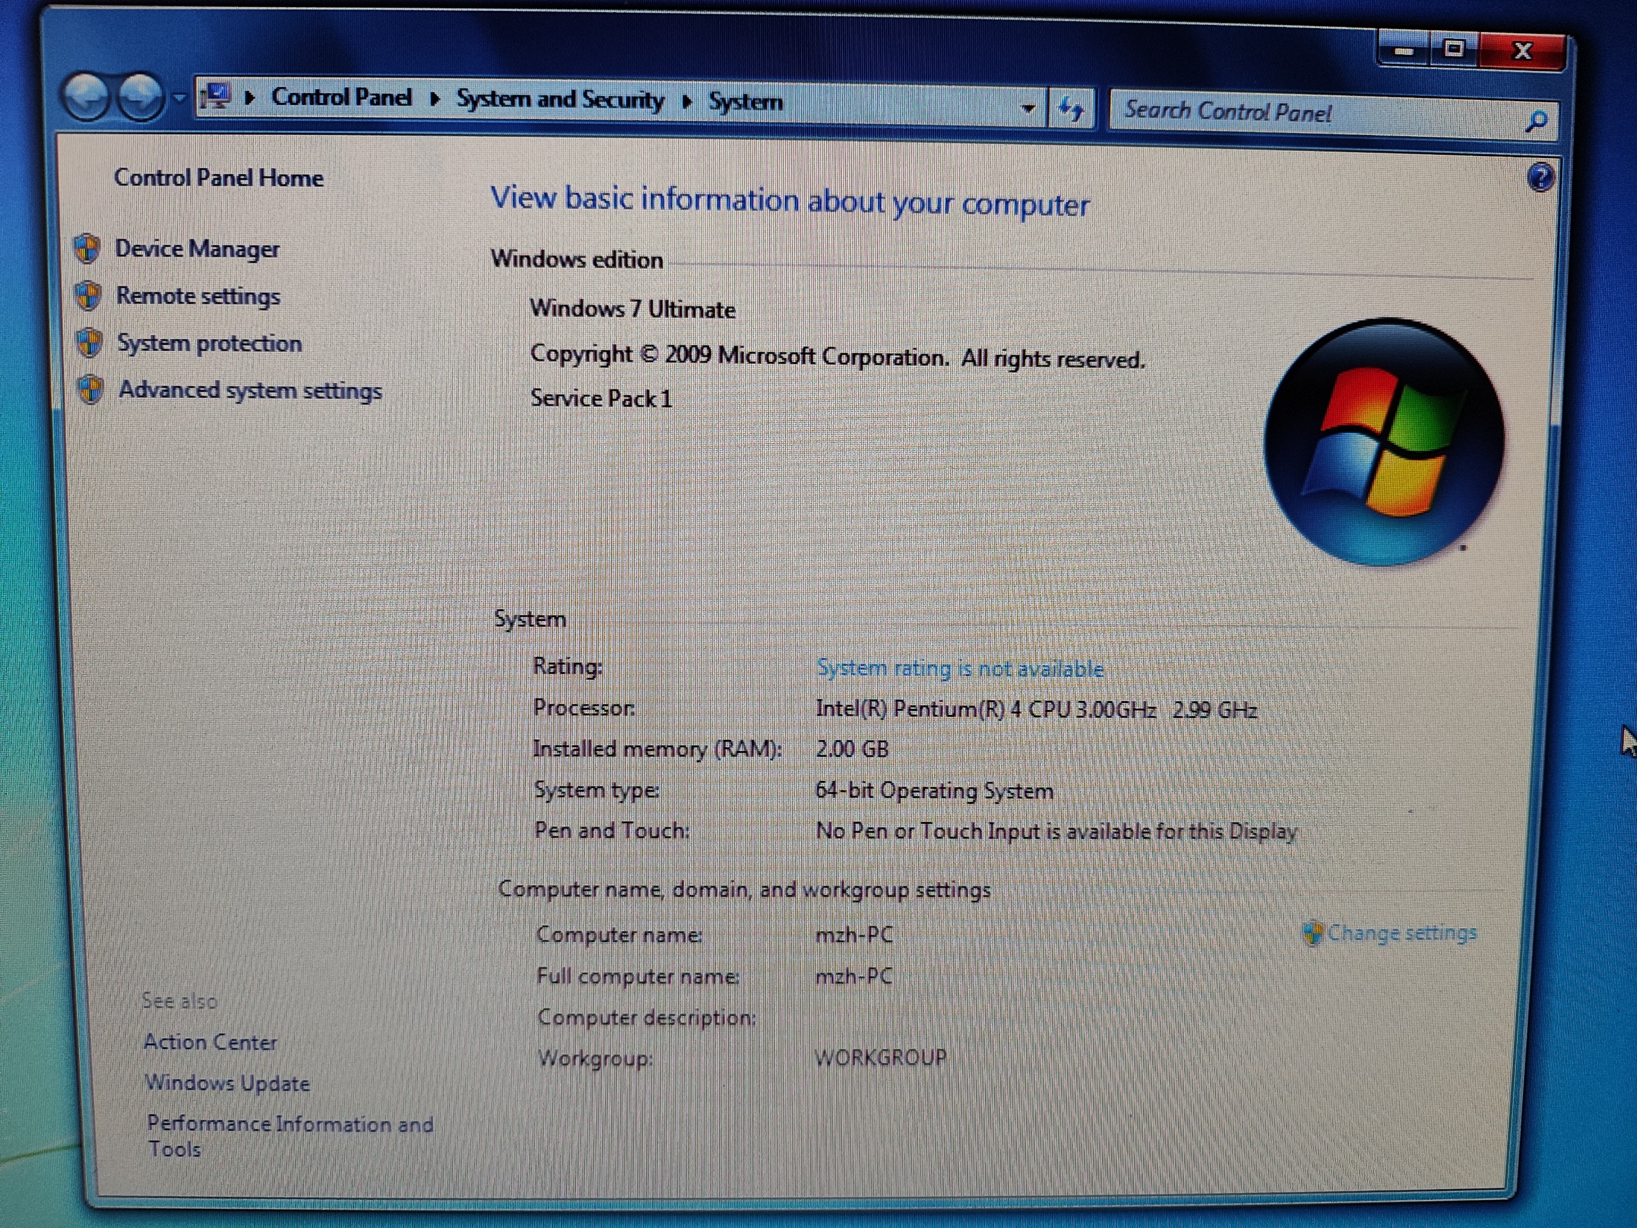Open address bar history dropdown arrow
Viewport: 1637px width, 1228px height.
click(1028, 108)
